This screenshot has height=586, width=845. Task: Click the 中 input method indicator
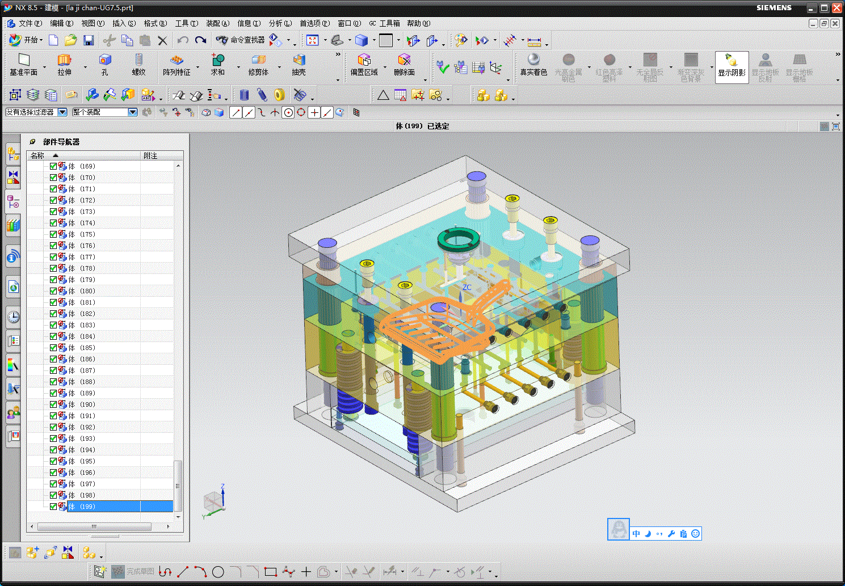(636, 534)
